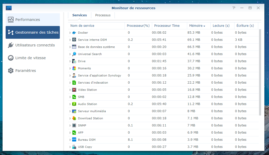Switch to the Processus tab
This screenshot has height=155, width=269.
pos(103,15)
